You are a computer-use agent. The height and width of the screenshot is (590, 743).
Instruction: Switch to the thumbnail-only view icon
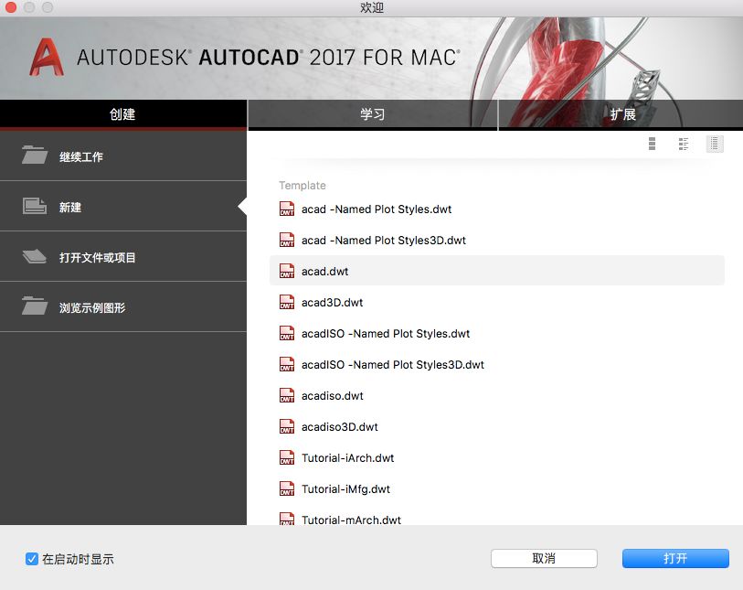653,144
